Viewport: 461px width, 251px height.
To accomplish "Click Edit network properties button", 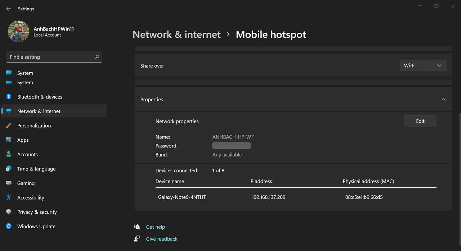I will pyautogui.click(x=420, y=121).
